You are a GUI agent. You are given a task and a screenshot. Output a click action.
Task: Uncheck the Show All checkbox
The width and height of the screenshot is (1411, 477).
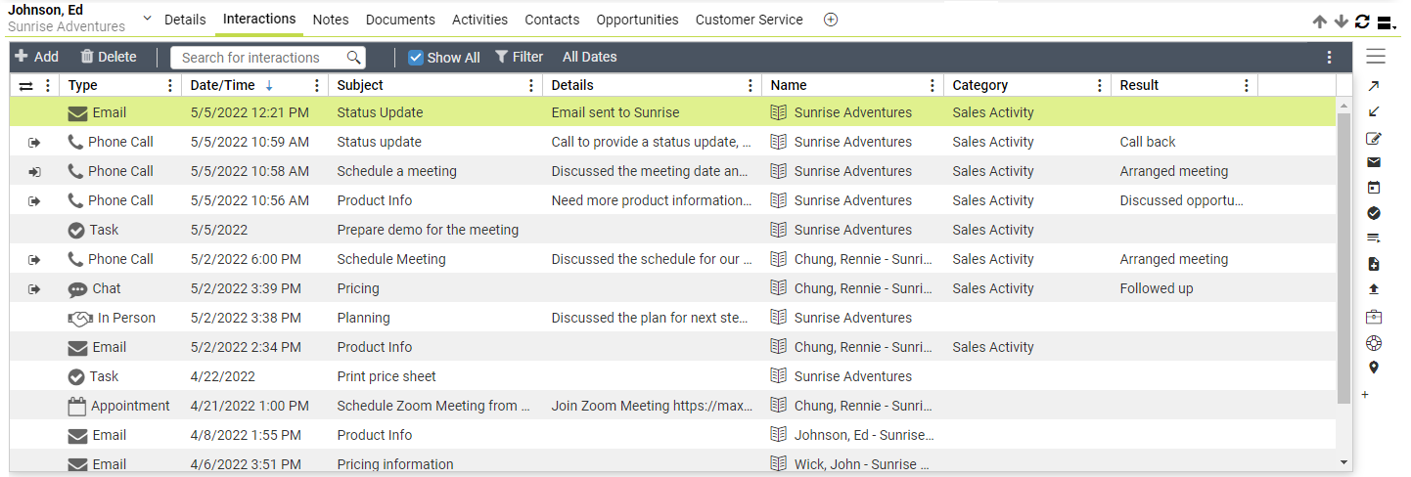click(x=416, y=58)
